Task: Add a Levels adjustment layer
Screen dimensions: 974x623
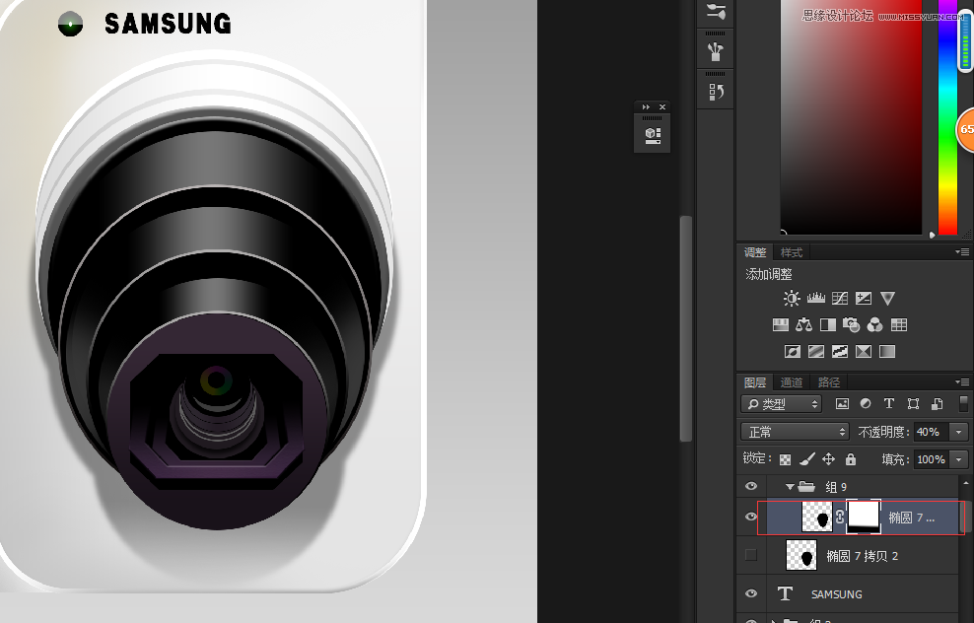Action: (x=815, y=298)
